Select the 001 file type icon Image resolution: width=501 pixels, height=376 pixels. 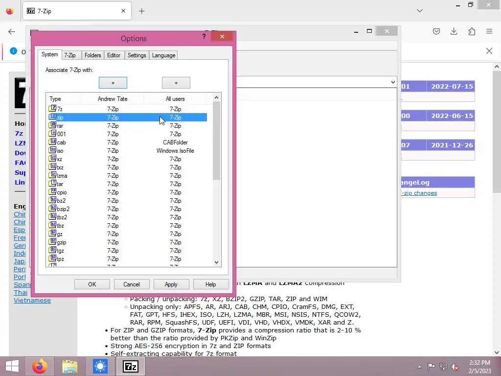[52, 134]
